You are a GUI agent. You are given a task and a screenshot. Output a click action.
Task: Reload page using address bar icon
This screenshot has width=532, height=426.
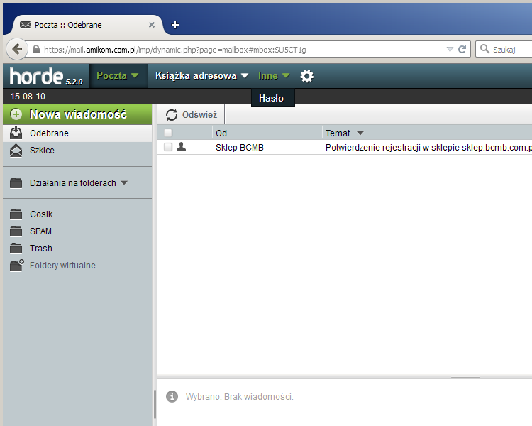tap(462, 50)
